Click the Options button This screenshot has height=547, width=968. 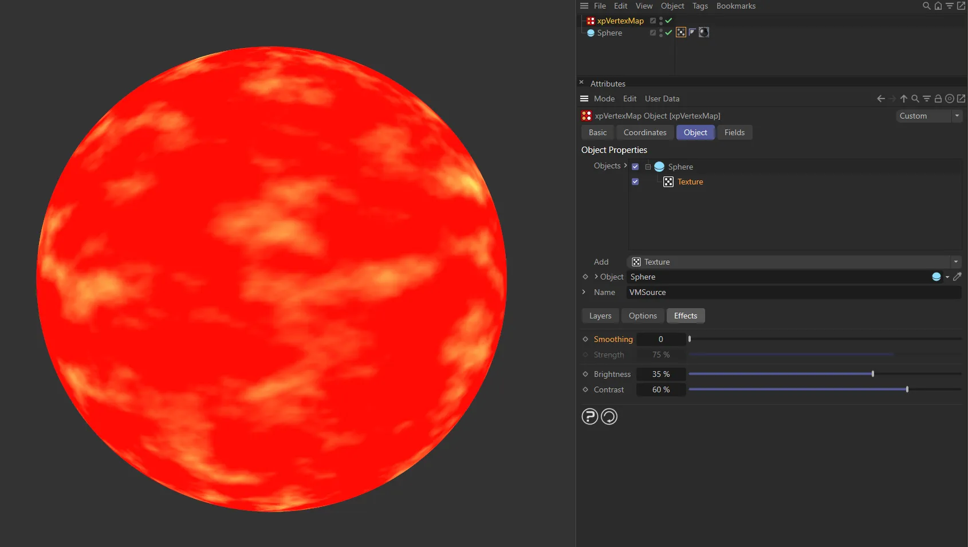pos(642,316)
